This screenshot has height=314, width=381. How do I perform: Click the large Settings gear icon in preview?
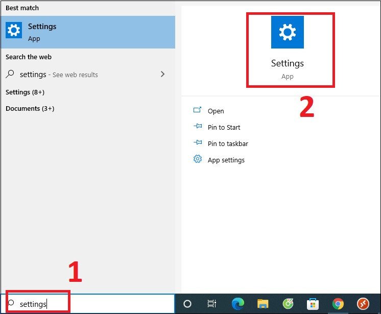pos(287,32)
